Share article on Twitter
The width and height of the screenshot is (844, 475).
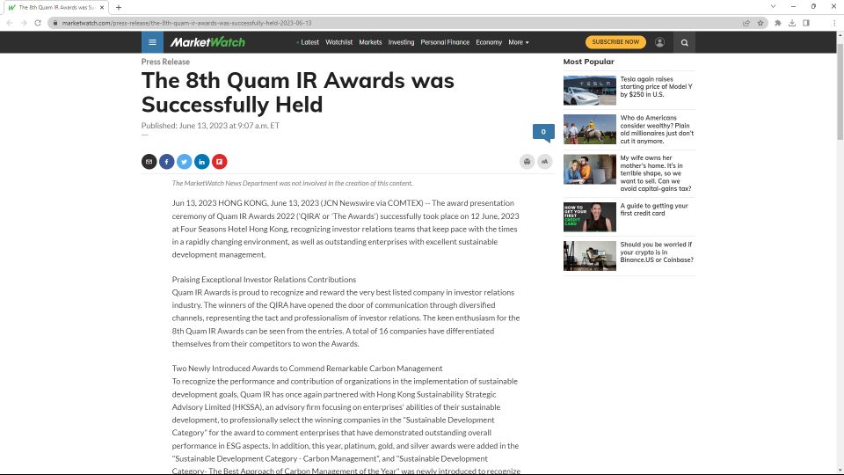click(184, 162)
